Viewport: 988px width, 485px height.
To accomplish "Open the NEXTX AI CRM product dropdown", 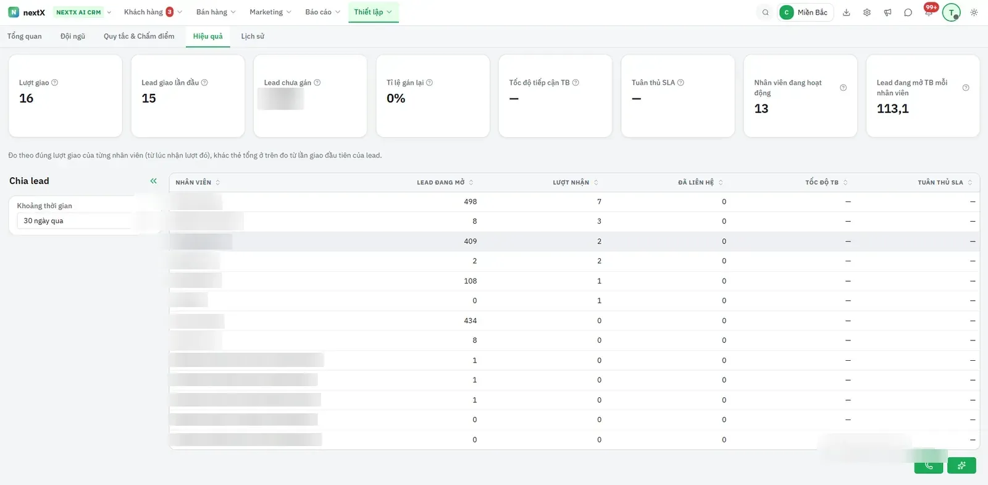I will [x=83, y=12].
